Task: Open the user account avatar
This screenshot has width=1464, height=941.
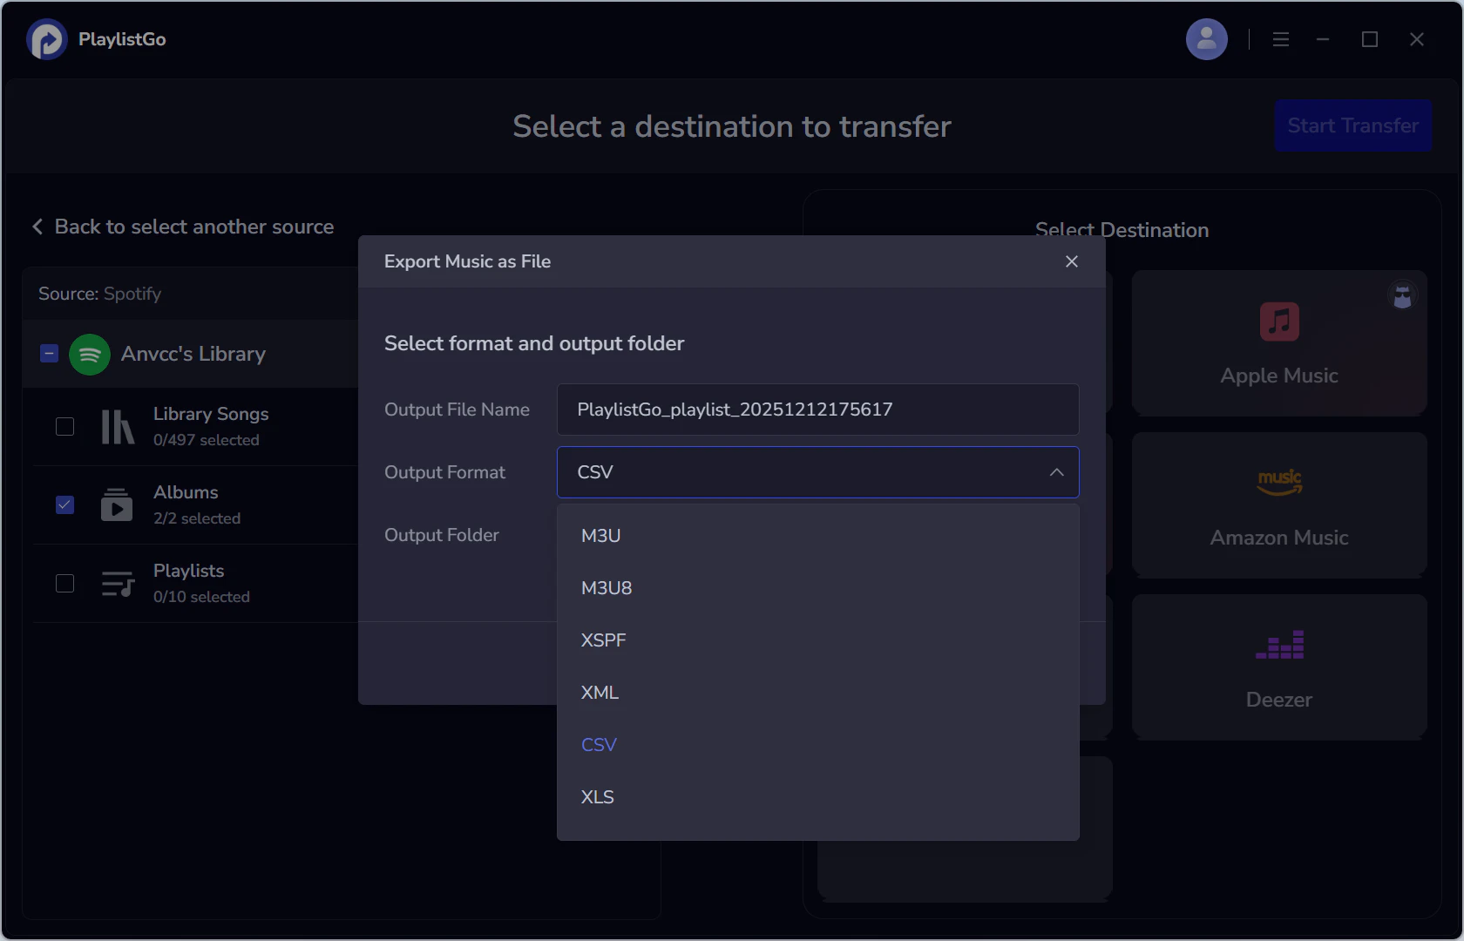Action: click(x=1206, y=38)
